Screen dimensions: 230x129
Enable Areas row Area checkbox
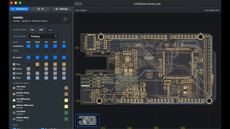click(x=28, y=51)
